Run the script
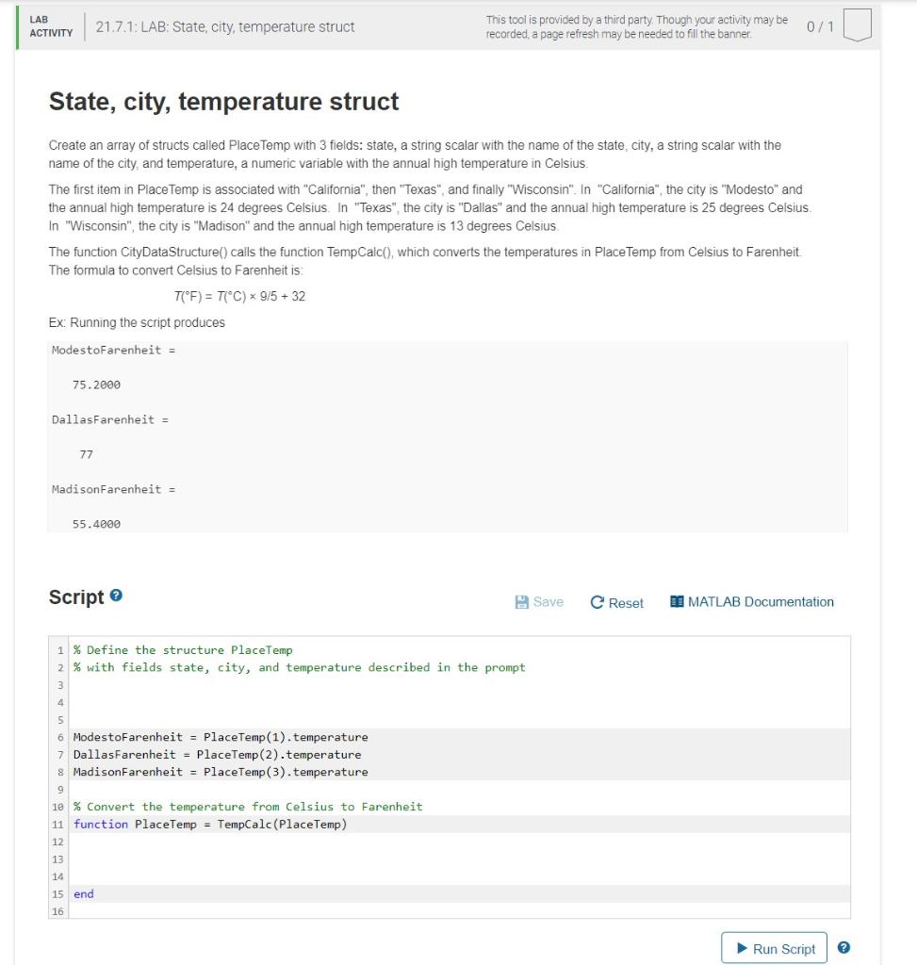This screenshot has height=965, width=917. pos(774,948)
